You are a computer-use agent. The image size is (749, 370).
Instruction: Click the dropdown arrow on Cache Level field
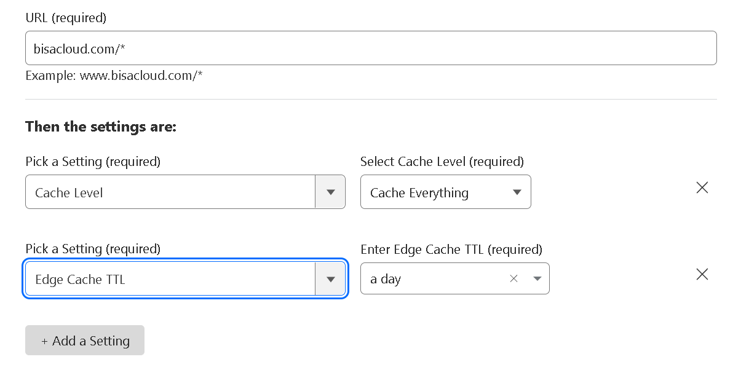pos(331,192)
